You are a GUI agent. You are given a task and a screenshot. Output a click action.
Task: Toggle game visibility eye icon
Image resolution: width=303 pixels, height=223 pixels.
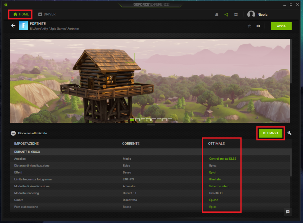(x=258, y=26)
